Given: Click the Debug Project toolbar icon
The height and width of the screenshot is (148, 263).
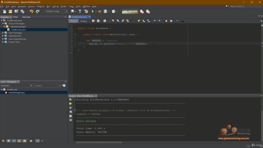Looking at the screenshot, I should coord(105,11).
